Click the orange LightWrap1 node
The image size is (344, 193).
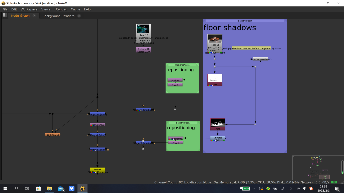point(53,135)
